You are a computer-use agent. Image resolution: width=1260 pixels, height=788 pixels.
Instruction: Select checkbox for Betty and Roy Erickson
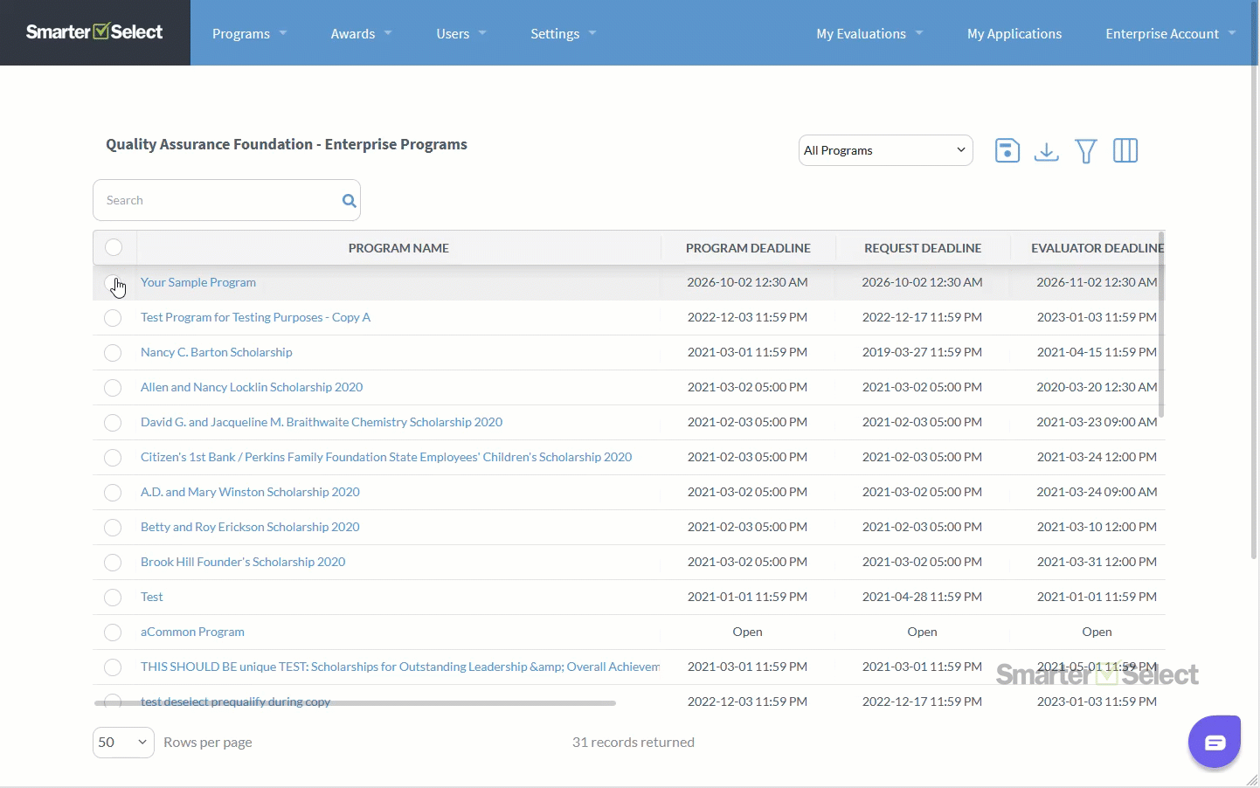coord(113,527)
